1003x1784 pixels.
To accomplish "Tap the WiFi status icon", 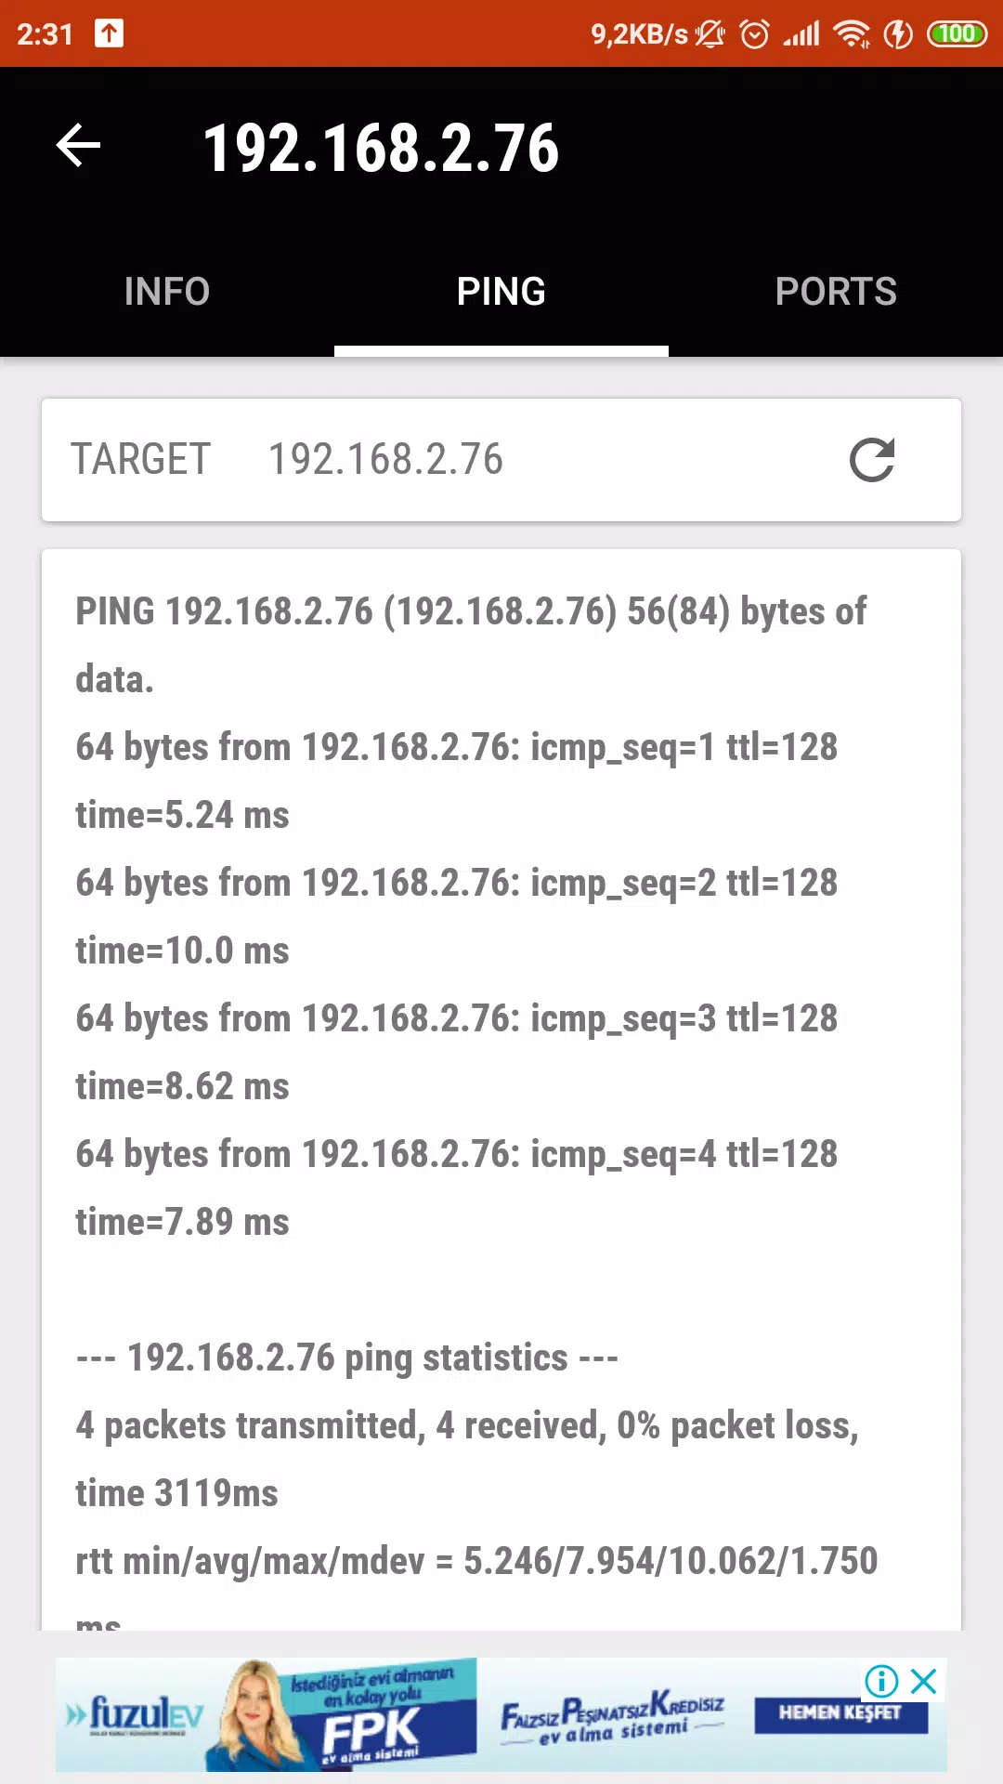I will tap(852, 34).
